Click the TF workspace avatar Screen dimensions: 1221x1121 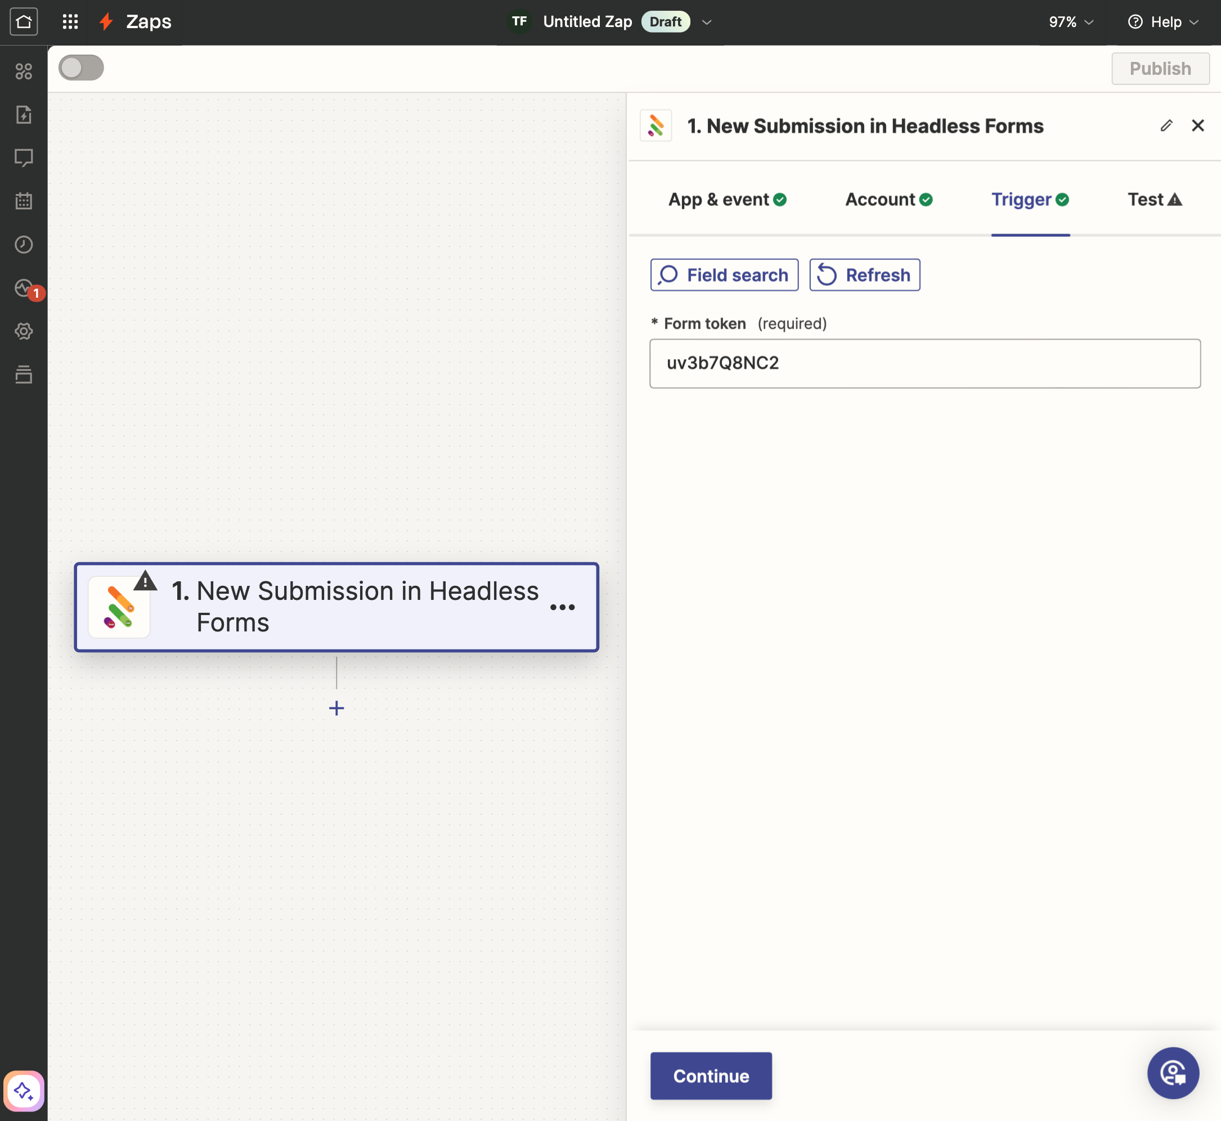pyautogui.click(x=519, y=22)
